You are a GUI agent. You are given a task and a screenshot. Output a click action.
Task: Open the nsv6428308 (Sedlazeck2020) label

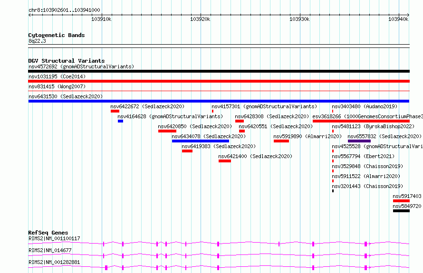(272, 116)
